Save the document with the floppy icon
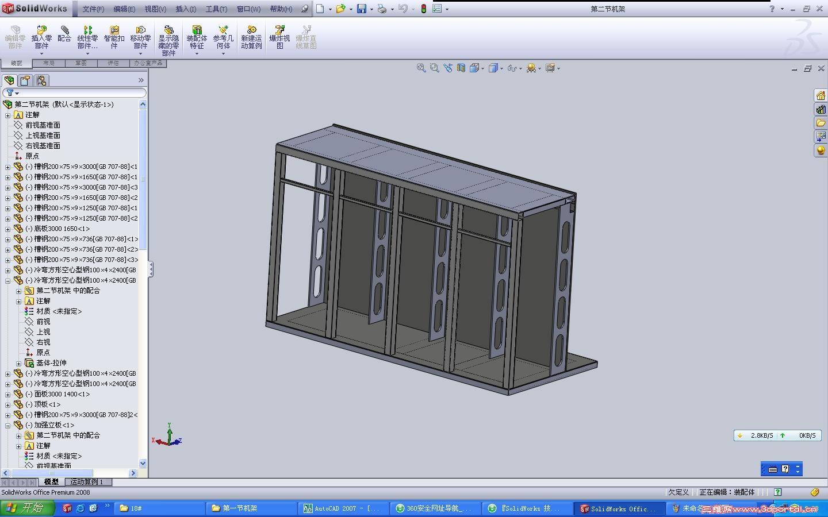This screenshot has height=517, width=828. [x=362, y=9]
